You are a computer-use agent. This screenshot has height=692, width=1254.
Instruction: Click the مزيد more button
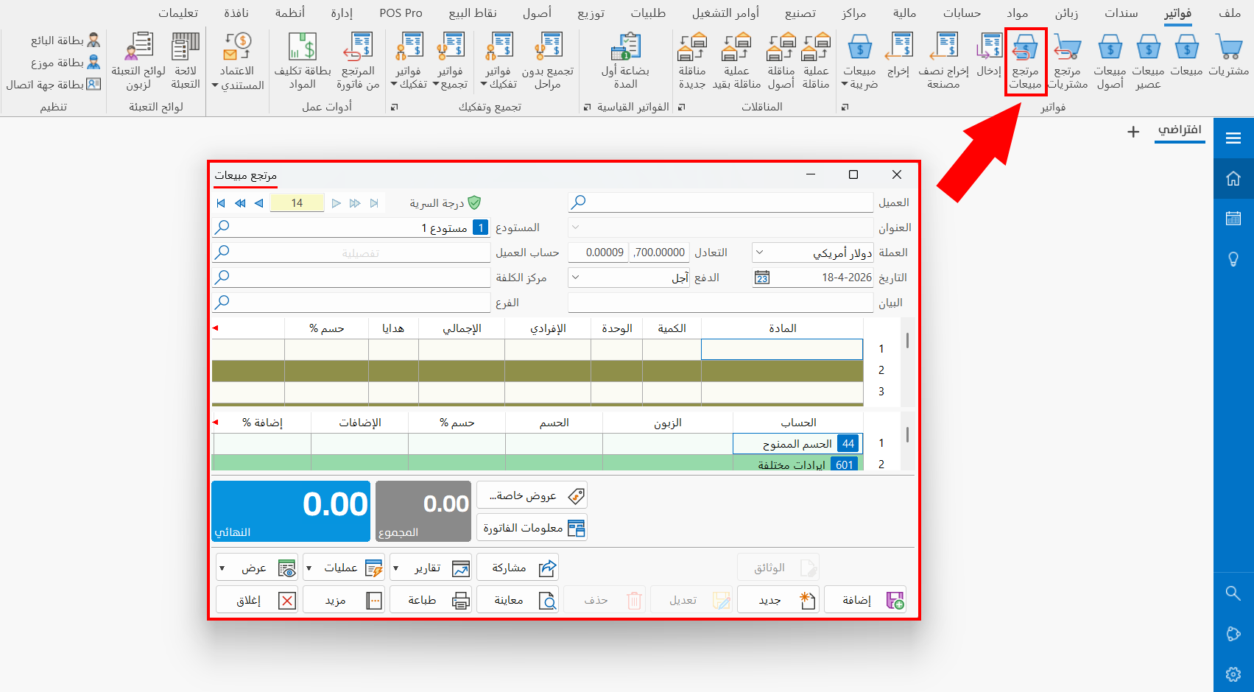(x=344, y=601)
